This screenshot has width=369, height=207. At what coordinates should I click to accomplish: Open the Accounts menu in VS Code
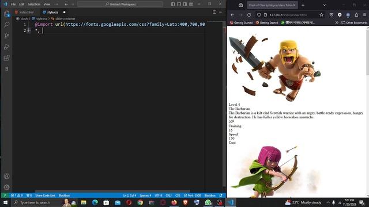click(x=6, y=177)
